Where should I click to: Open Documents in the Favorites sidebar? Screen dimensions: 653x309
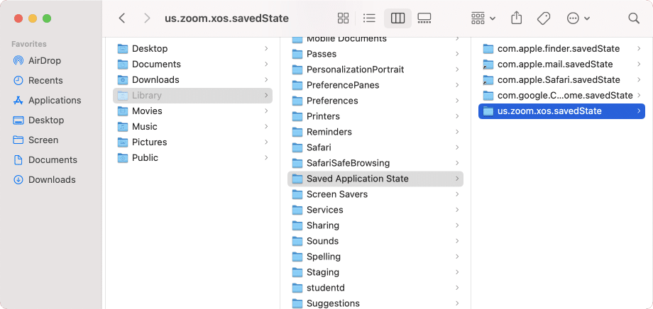click(52, 160)
